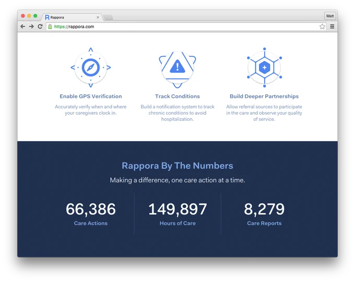Click the Care Actions label

(x=91, y=223)
